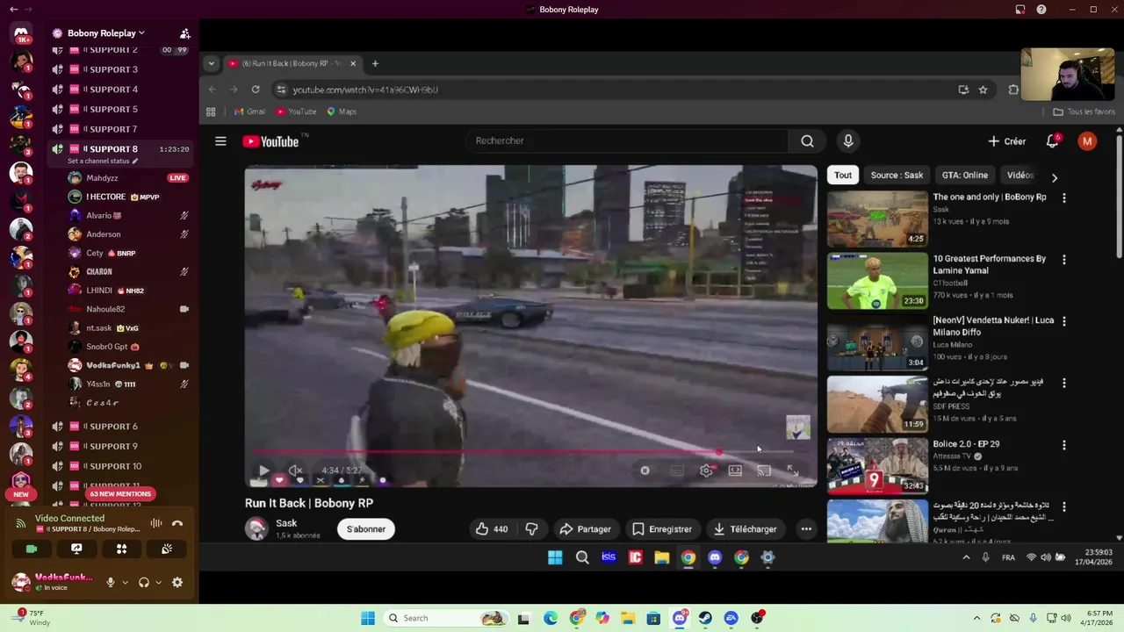Reload the YouTube page
The width and height of the screenshot is (1124, 632).
pos(256,90)
